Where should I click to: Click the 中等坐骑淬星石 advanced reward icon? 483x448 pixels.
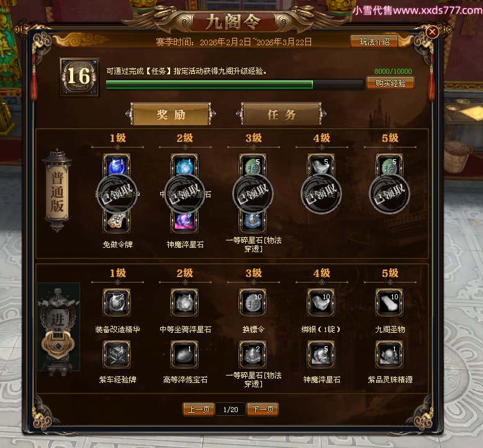click(184, 302)
